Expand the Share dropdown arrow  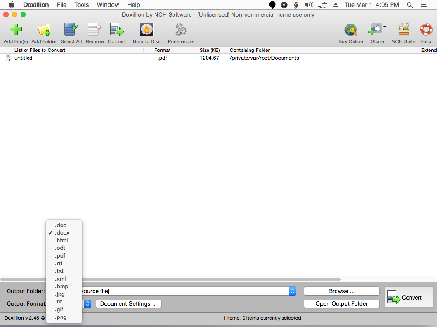coord(385,27)
